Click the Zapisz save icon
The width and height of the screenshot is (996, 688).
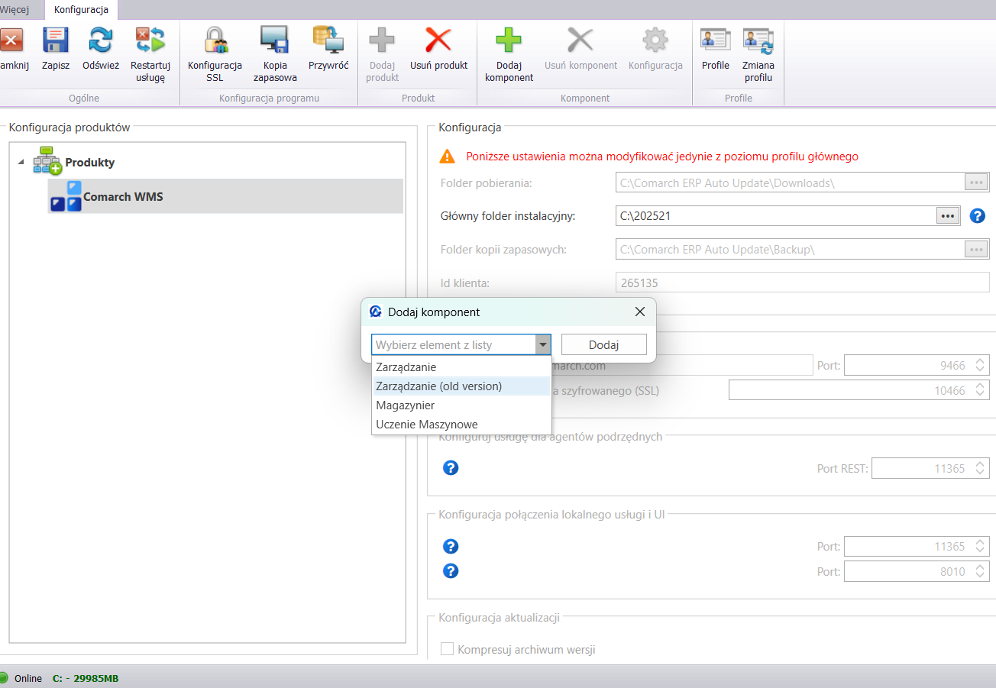[x=56, y=40]
